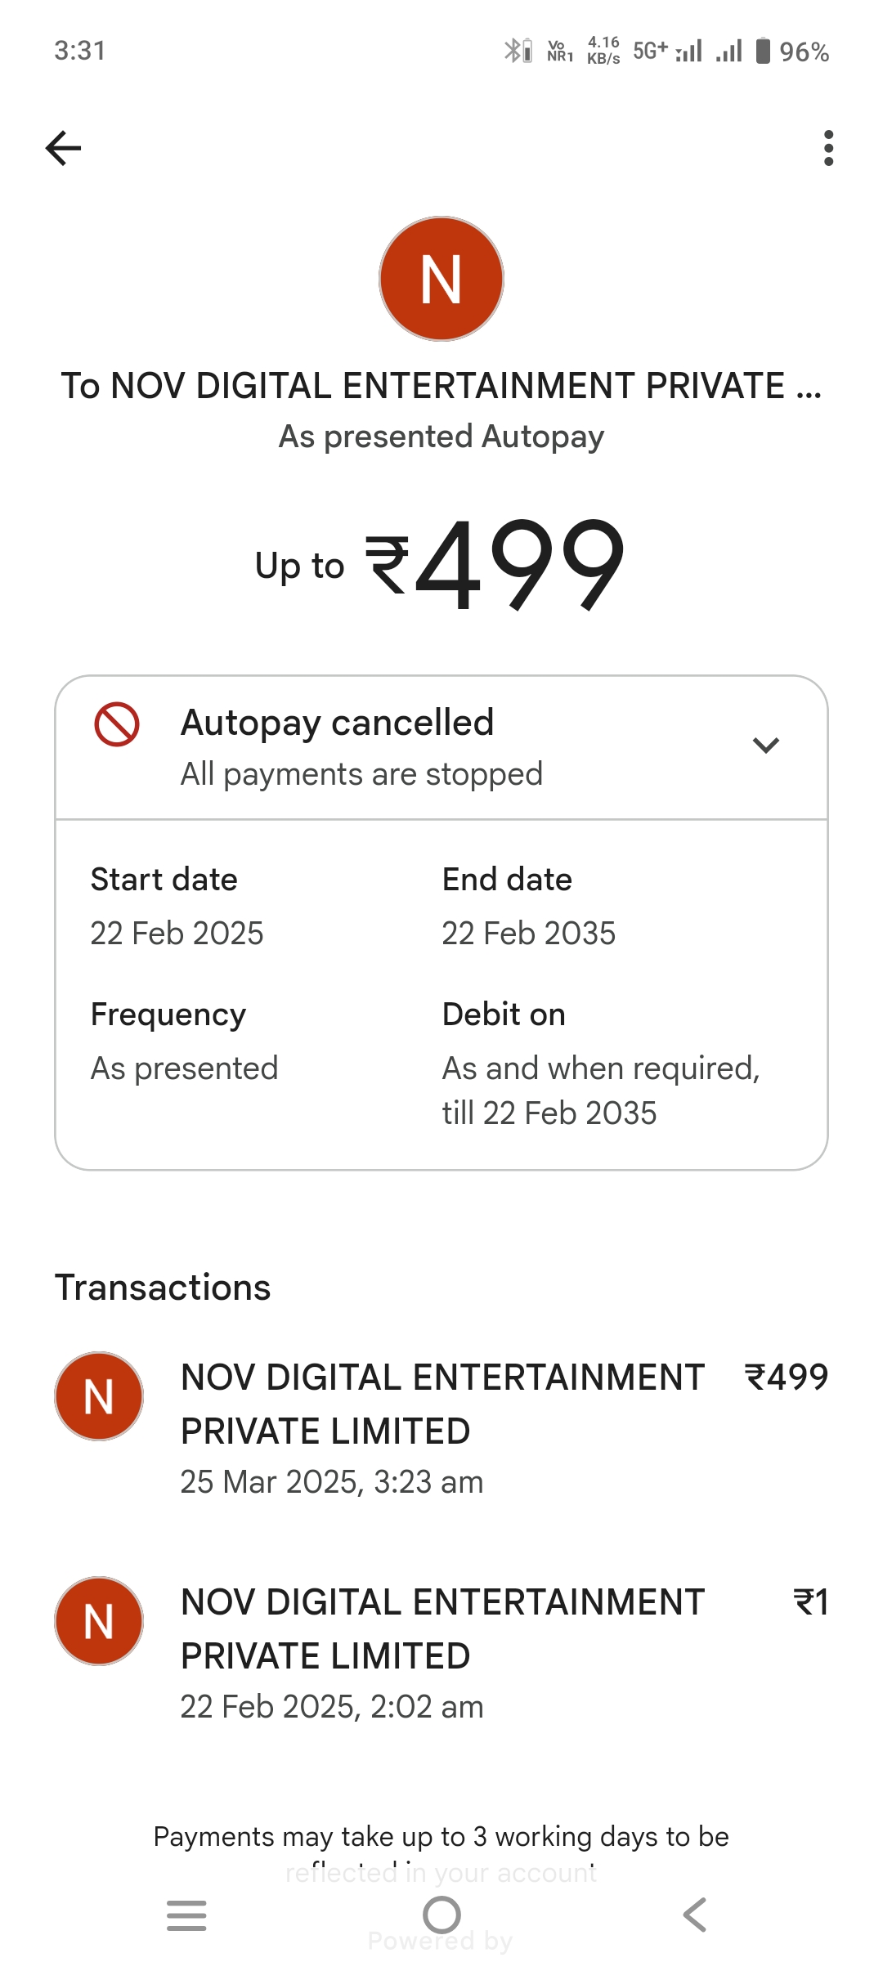This screenshot has height=1962, width=883.
Task: Tap the NOV DIGITAL ENTERTAINMENT payee title
Action: pyautogui.click(x=441, y=386)
